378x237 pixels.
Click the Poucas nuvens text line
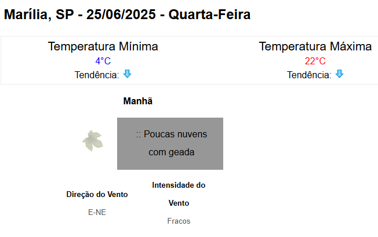coord(175,134)
